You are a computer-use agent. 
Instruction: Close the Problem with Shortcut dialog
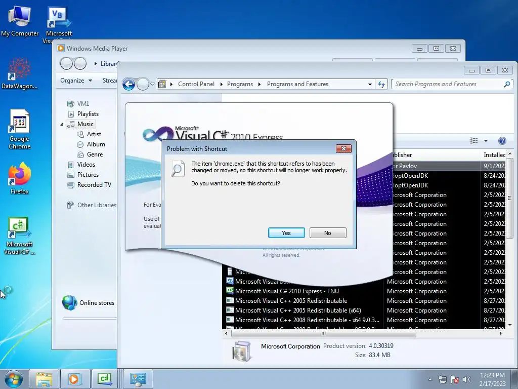343,148
